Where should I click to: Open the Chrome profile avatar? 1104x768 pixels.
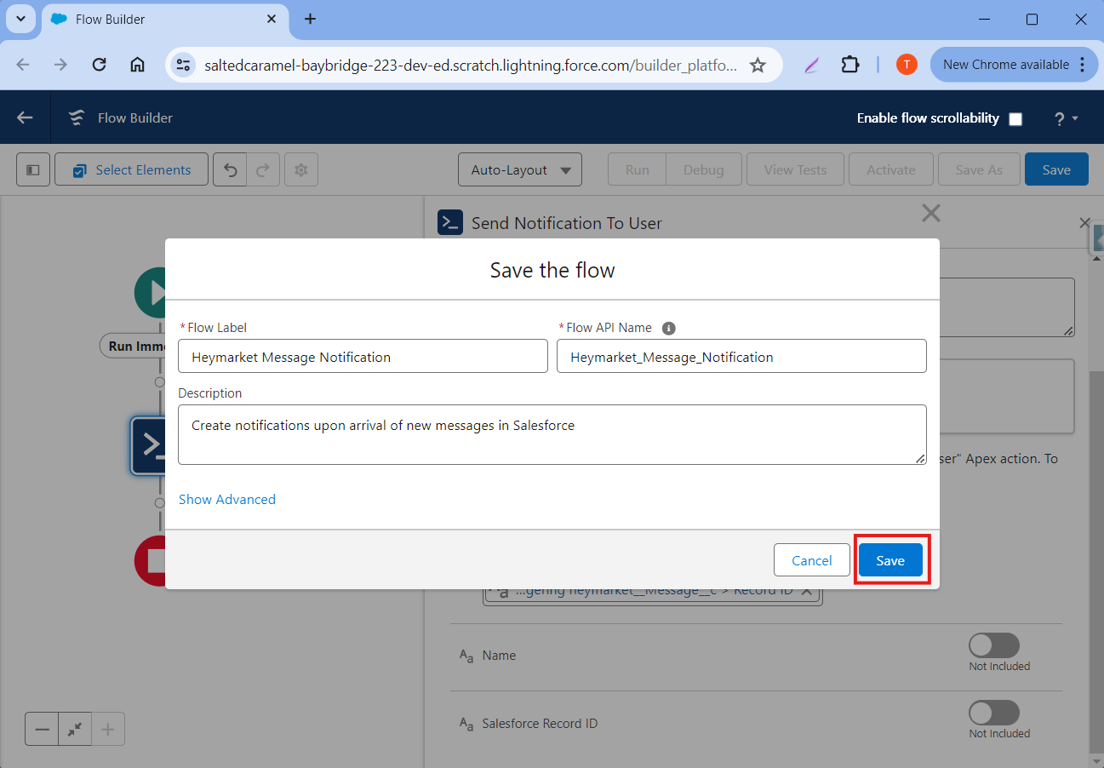[907, 65]
